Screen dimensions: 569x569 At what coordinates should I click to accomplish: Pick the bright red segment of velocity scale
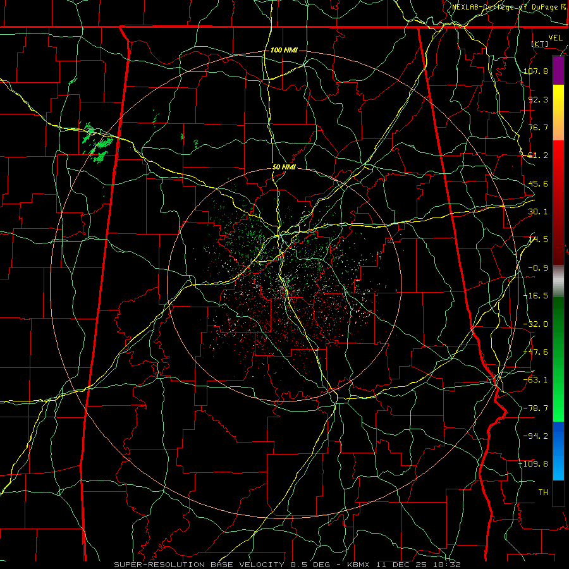click(558, 163)
